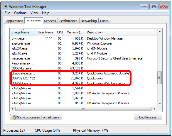Select the igfxEM.exe process
Image resolution: width=172 pixels, height=136 pixels.
[83, 48]
